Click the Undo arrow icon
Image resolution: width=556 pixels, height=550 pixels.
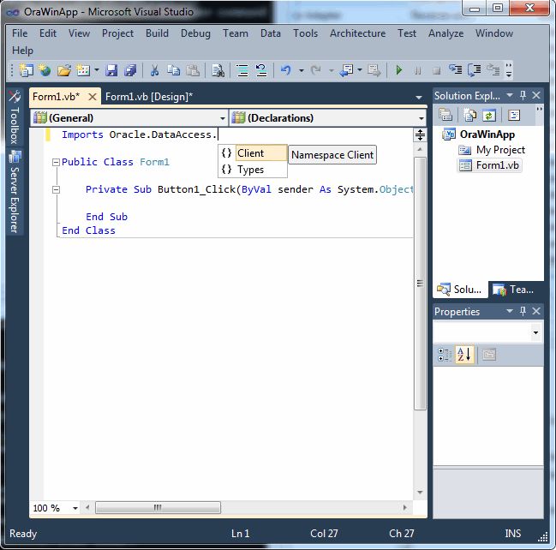pos(285,70)
